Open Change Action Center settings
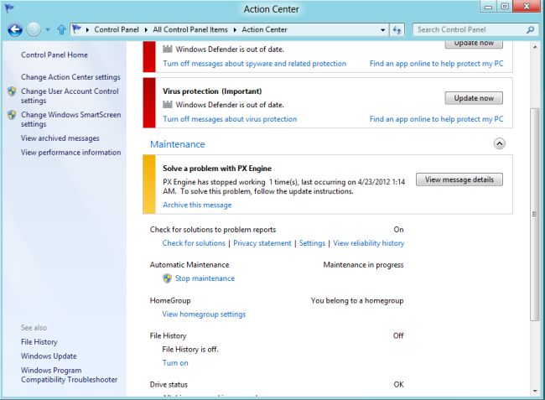The width and height of the screenshot is (545, 400). tap(70, 77)
